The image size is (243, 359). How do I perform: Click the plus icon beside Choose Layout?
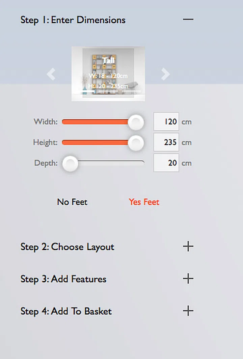[188, 247]
